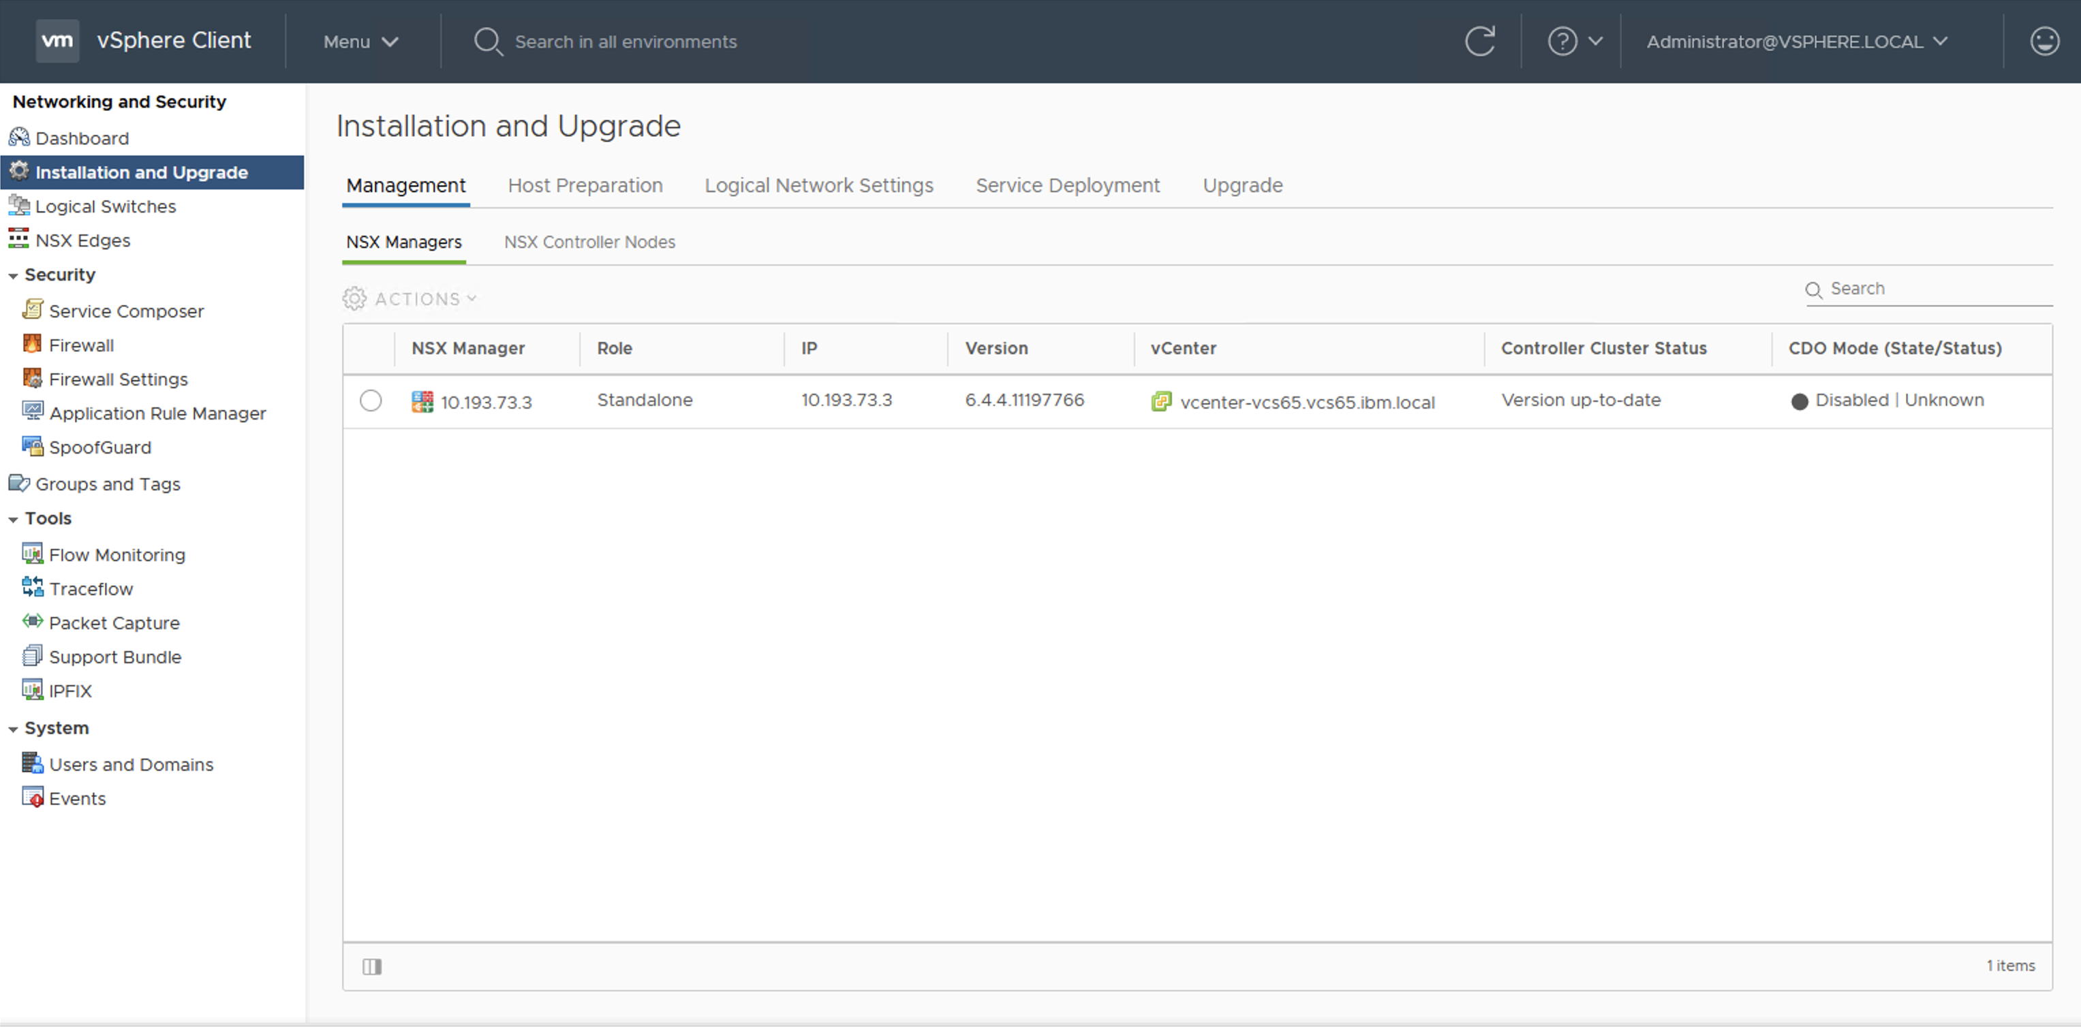2081x1027 pixels.
Task: Open the help question mark icon
Action: click(x=1562, y=41)
